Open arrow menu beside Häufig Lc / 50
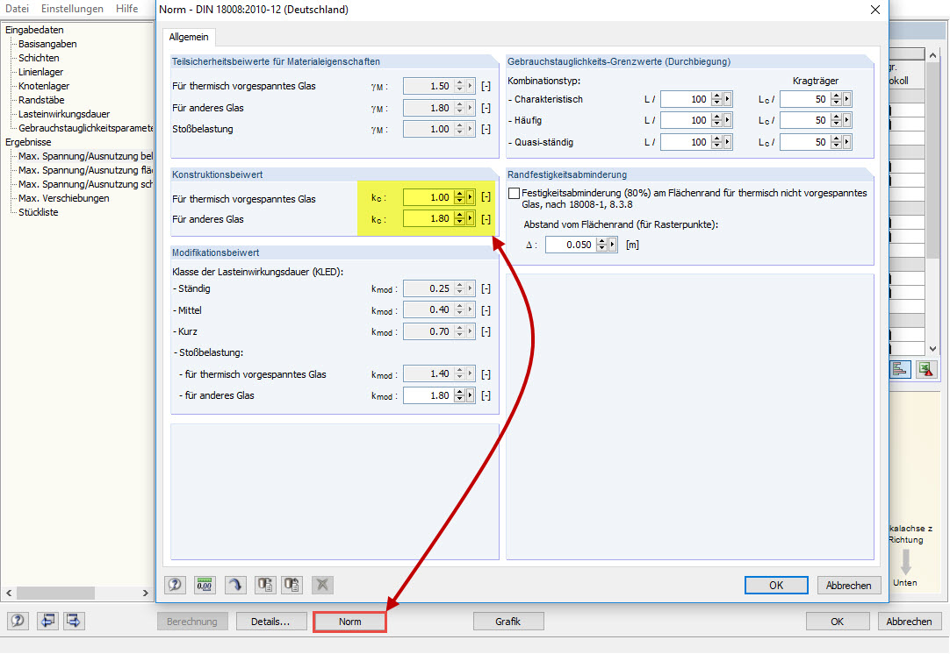This screenshot has height=654, width=950. [x=846, y=120]
